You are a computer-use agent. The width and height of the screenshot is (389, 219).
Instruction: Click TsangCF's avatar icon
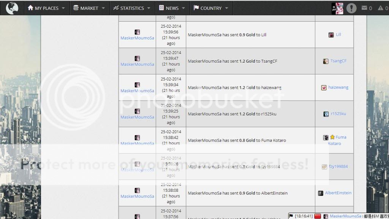pos(326,61)
